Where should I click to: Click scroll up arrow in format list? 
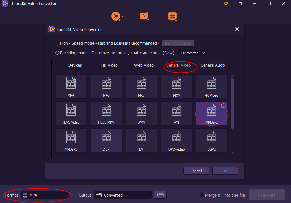232,76
